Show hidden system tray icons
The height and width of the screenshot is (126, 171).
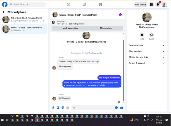[x=142, y=120]
